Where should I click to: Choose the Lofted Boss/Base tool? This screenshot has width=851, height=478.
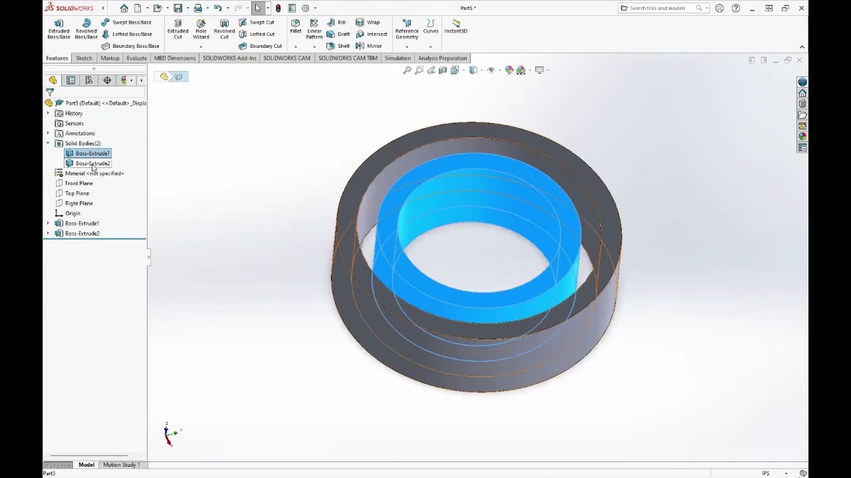click(126, 34)
